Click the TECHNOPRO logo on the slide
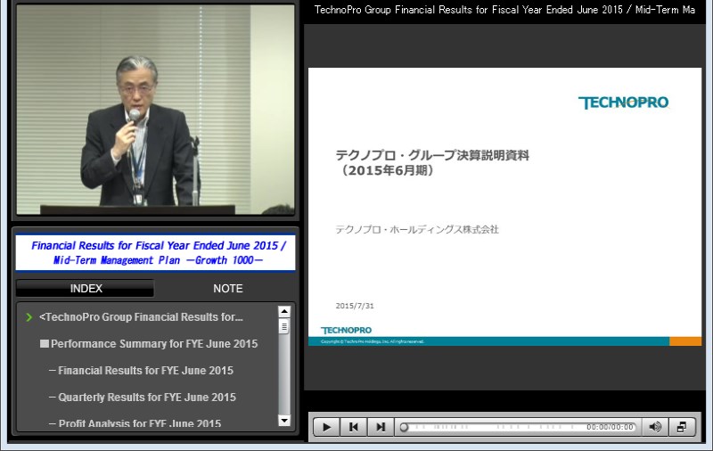 pyautogui.click(x=623, y=102)
